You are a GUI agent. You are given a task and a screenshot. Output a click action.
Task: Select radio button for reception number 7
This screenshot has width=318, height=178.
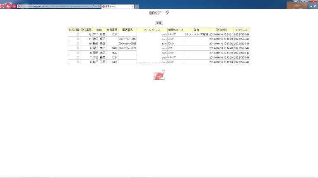tap(78, 57)
